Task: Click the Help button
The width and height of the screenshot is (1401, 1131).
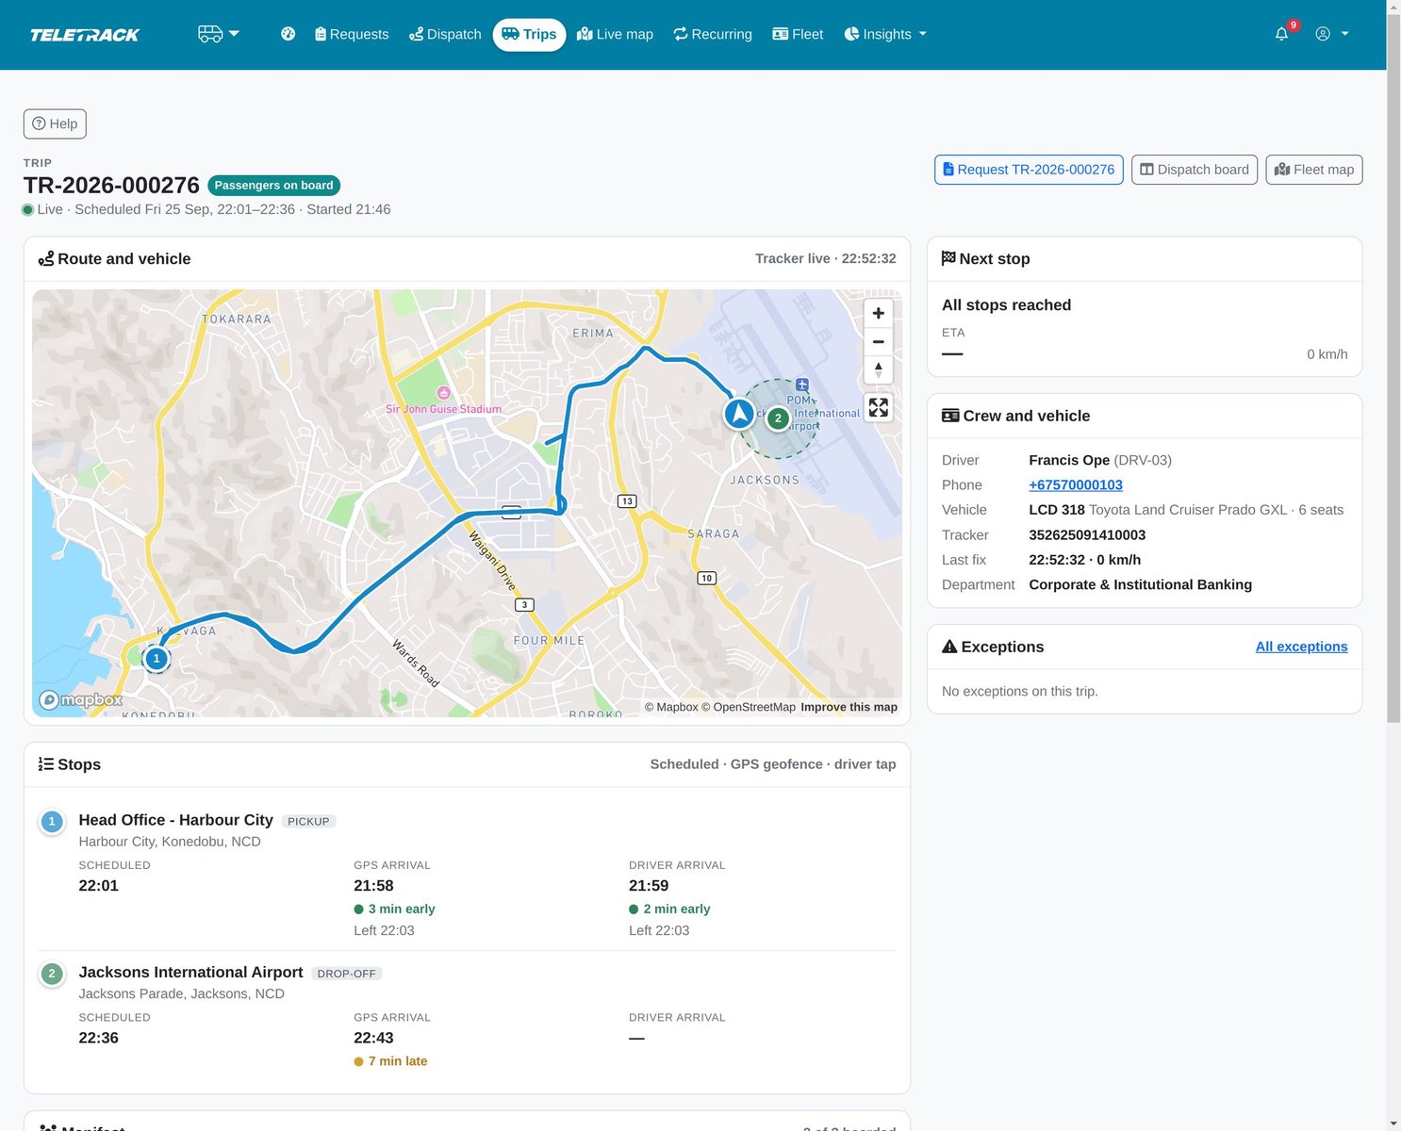Action: coord(55,123)
